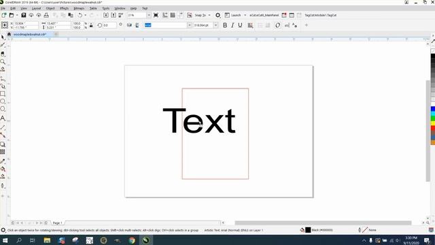Select the Text tool in toolbox

3,118
